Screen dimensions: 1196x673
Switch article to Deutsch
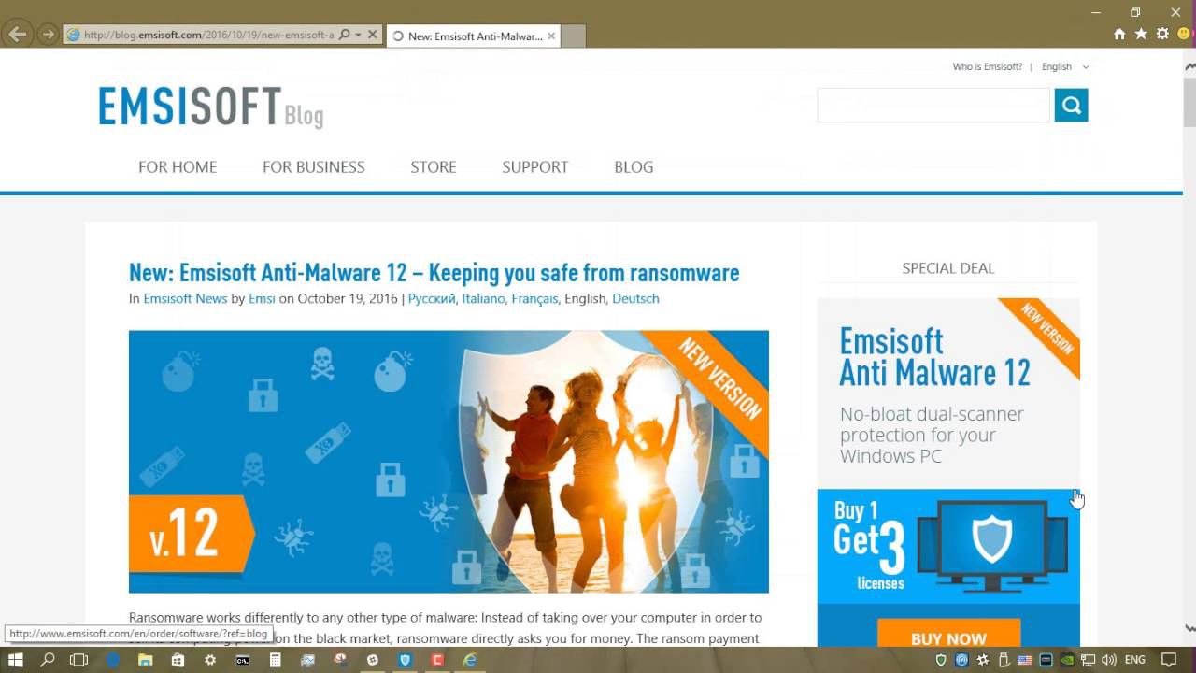coord(635,299)
